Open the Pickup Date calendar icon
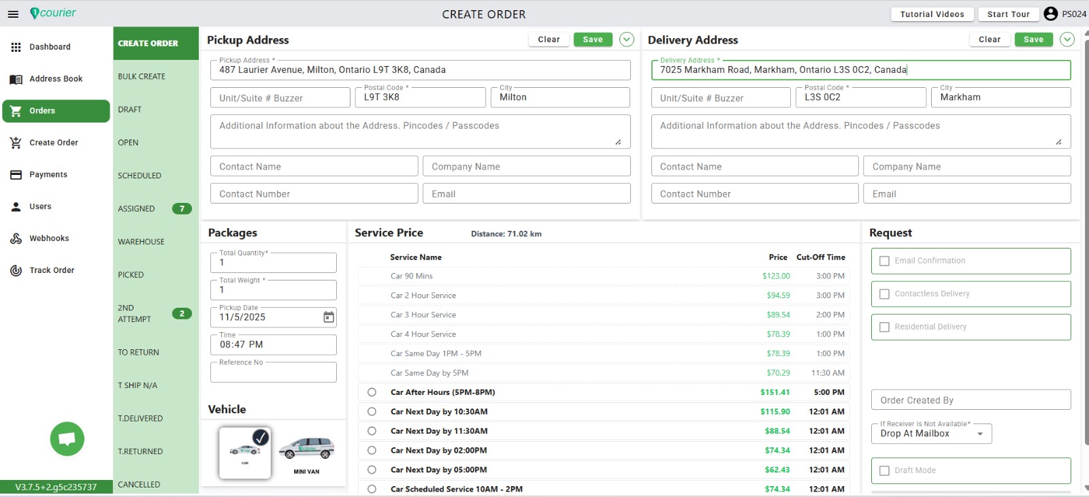Screen dimensions: 1089x497 coord(328,317)
